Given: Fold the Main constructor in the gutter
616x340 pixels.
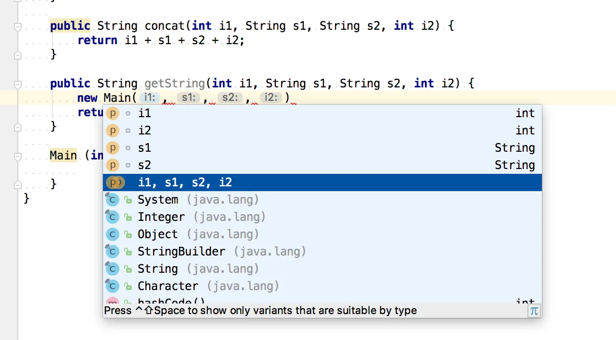Looking at the screenshot, I should coord(18,157).
